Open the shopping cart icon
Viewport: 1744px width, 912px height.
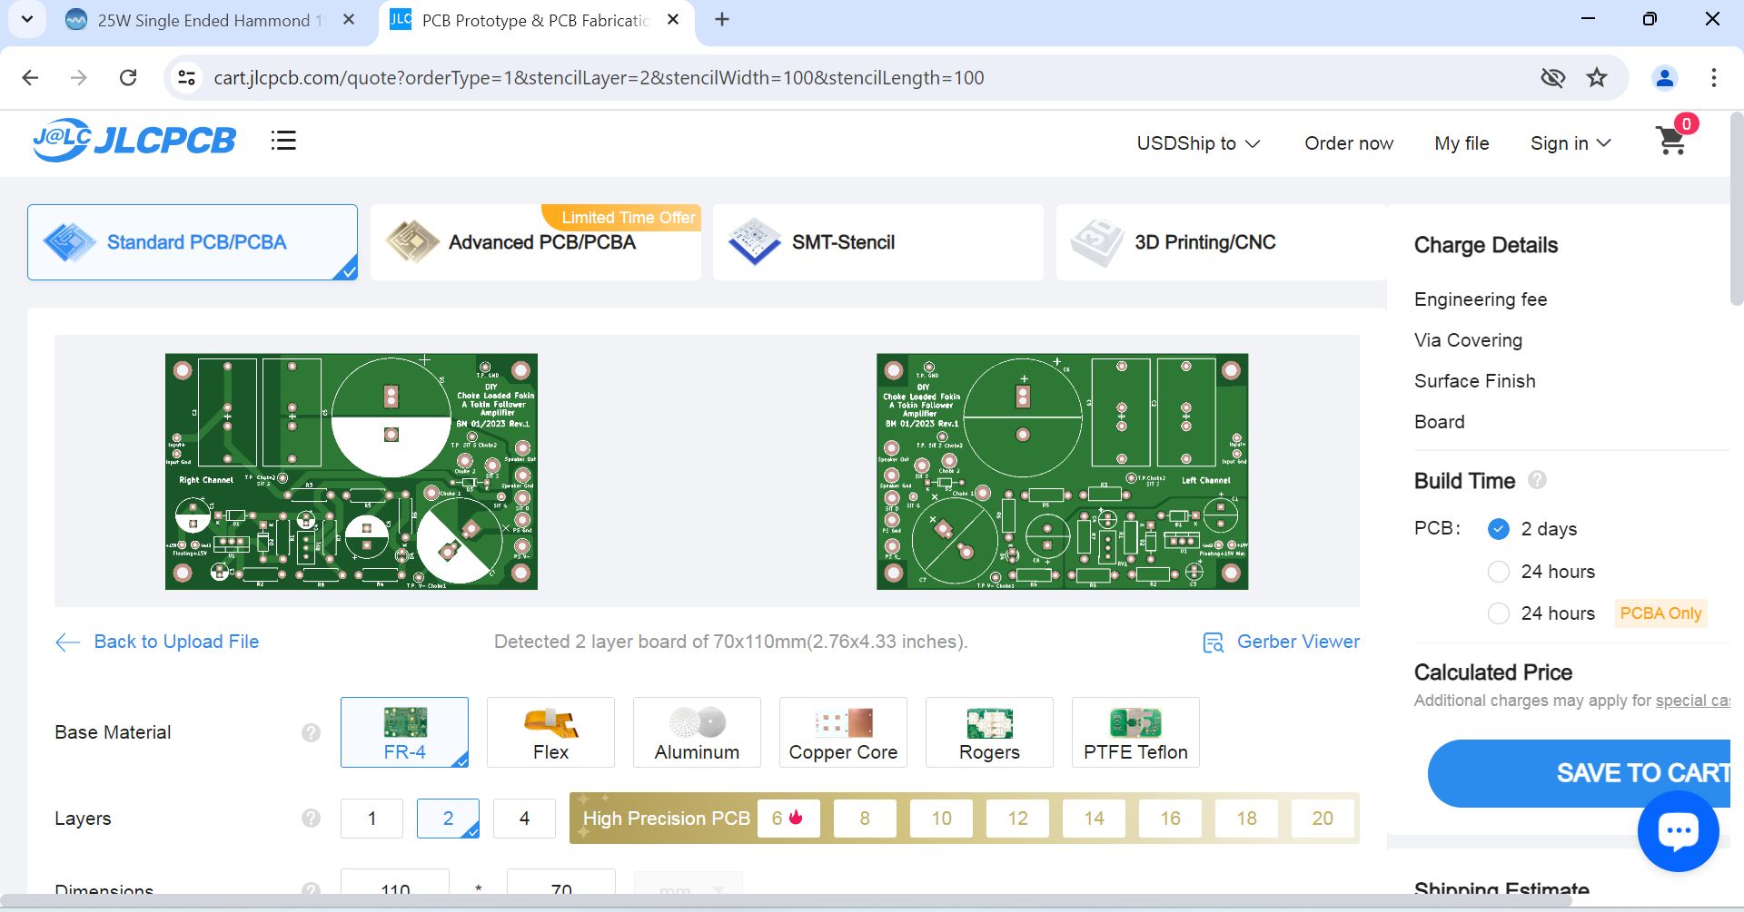click(x=1671, y=141)
